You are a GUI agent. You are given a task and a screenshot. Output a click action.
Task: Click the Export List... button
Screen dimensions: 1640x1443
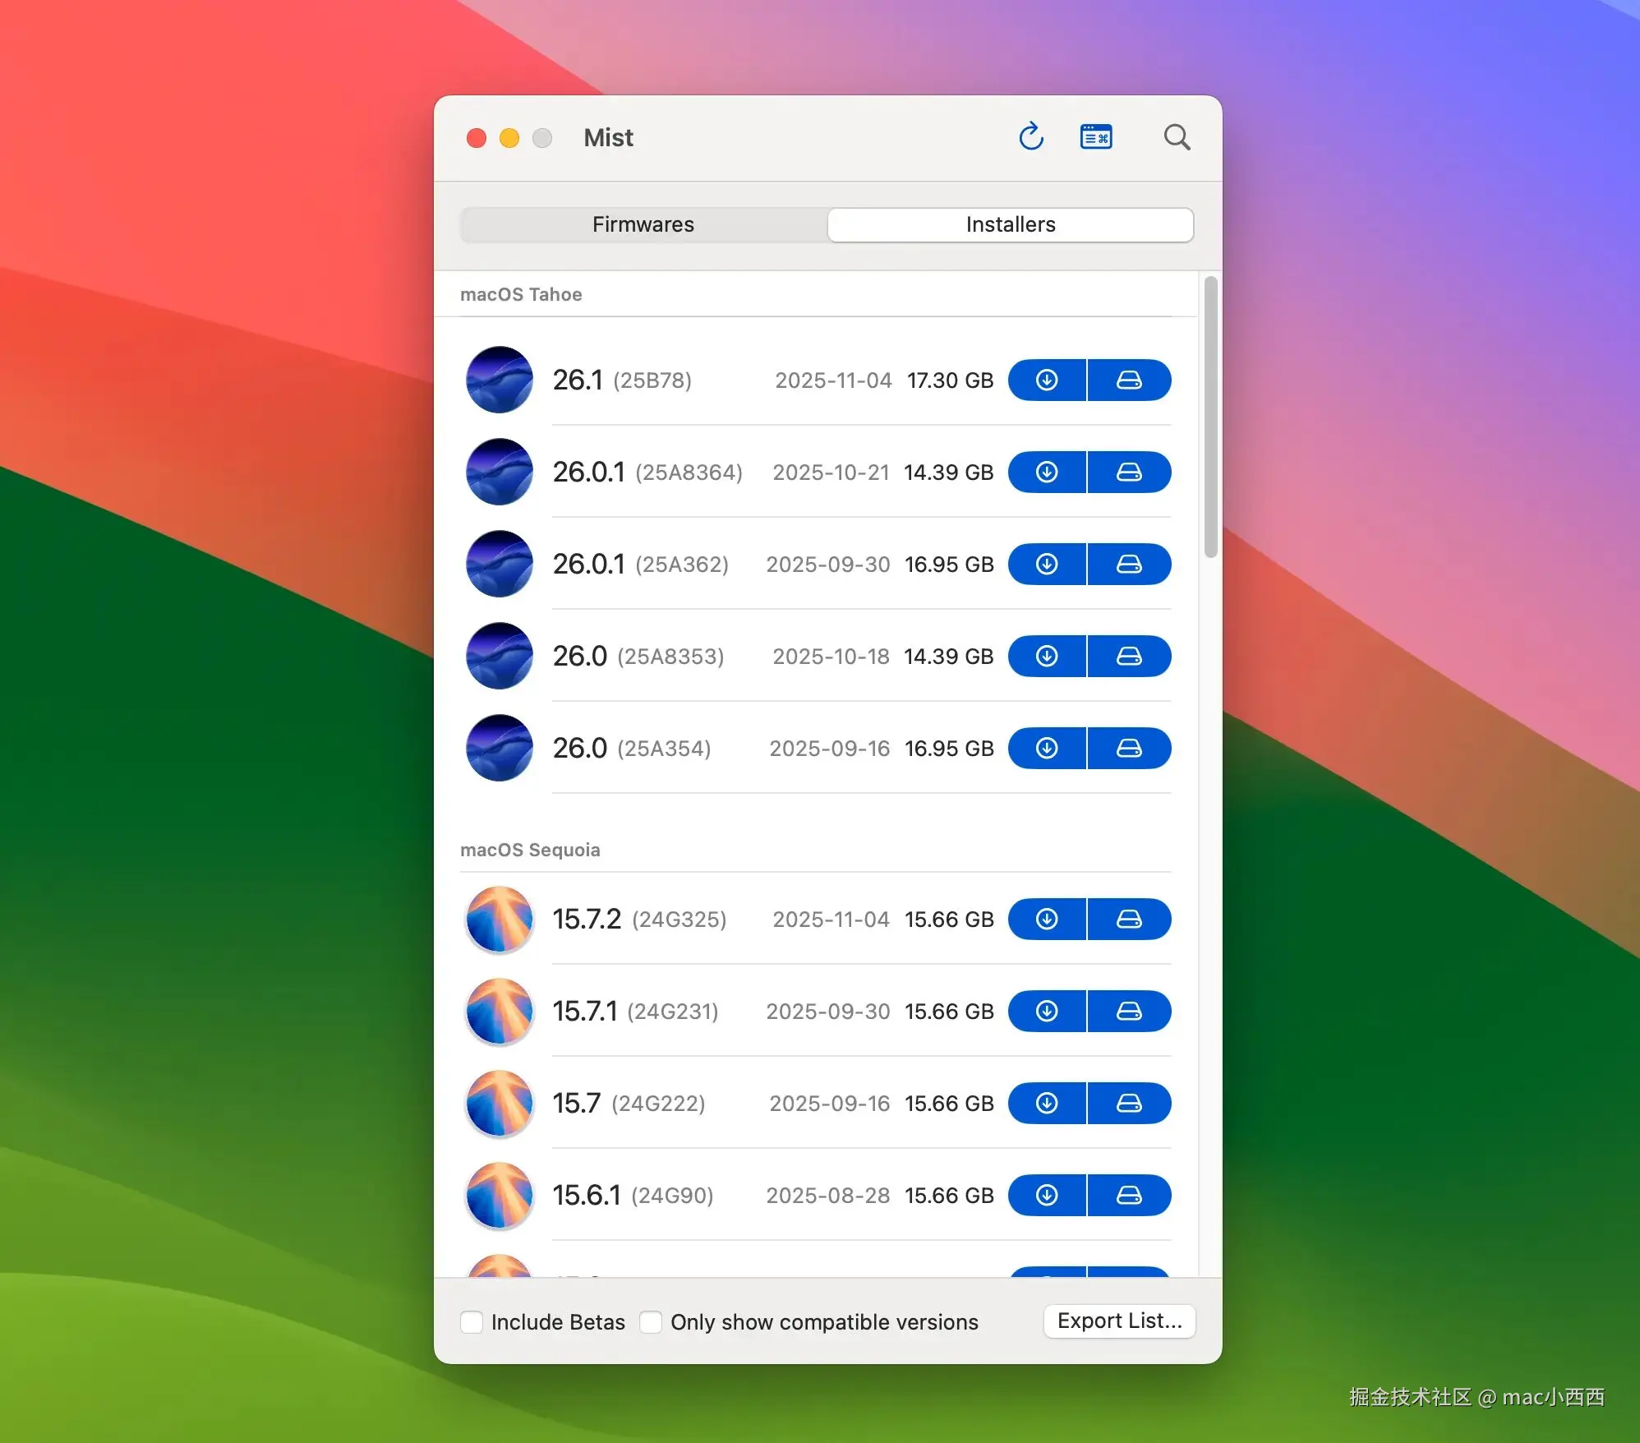tap(1119, 1321)
